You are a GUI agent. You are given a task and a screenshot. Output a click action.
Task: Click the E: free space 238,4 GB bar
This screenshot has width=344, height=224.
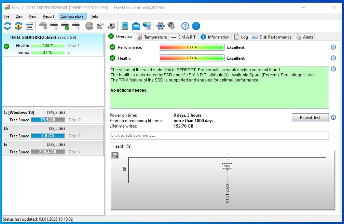click(x=47, y=152)
